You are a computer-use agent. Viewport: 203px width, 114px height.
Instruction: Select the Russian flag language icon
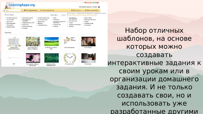(98, 3)
